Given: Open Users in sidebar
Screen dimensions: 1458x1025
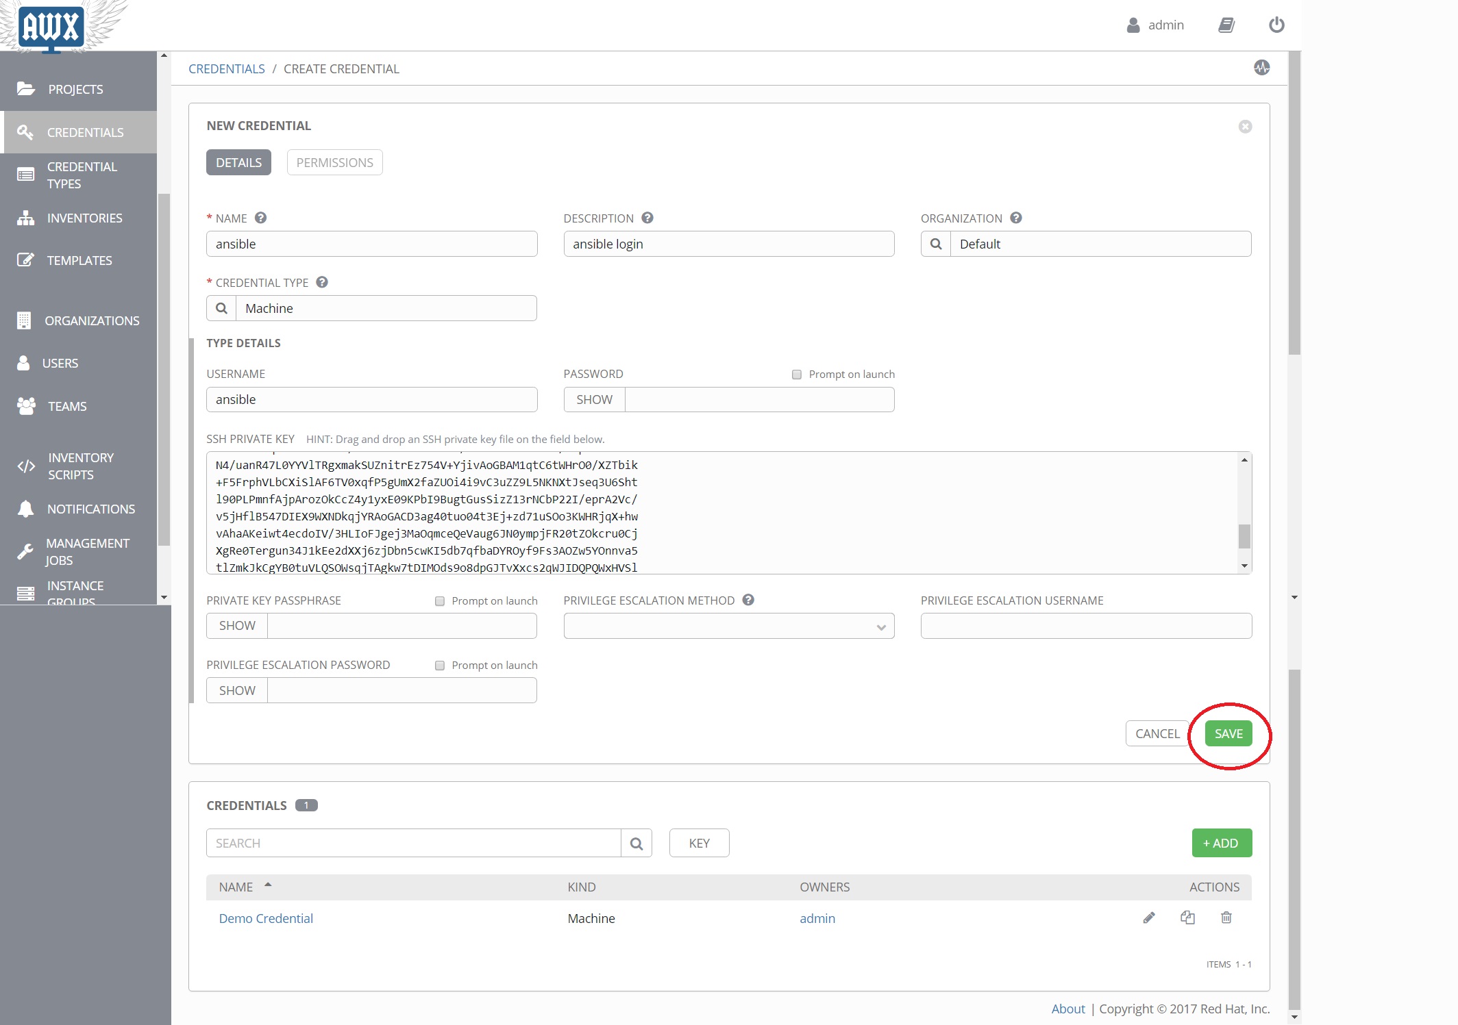Looking at the screenshot, I should 79,363.
